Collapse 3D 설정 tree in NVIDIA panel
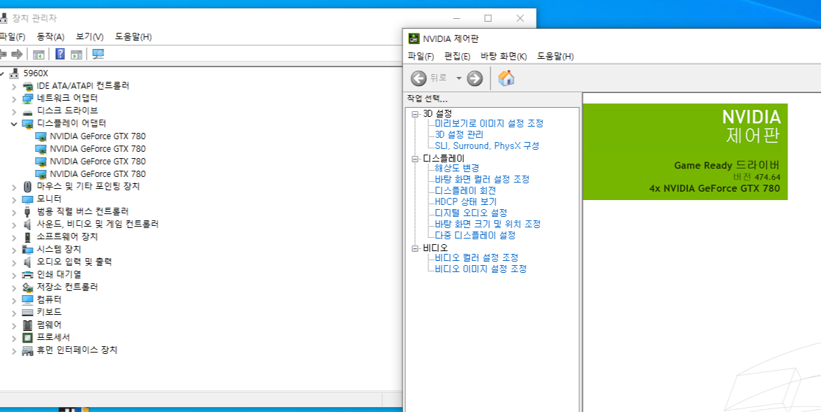The height and width of the screenshot is (412, 821). coord(415,114)
